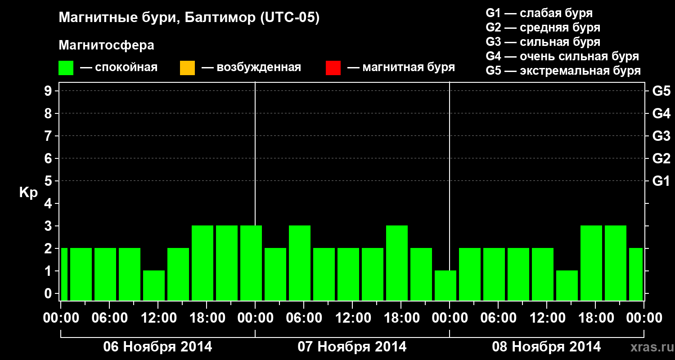Click the red 'магнитная буря' legend swatch

click(x=333, y=68)
